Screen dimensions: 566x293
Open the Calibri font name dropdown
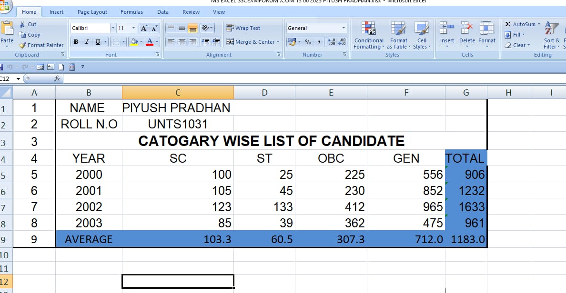coord(113,28)
